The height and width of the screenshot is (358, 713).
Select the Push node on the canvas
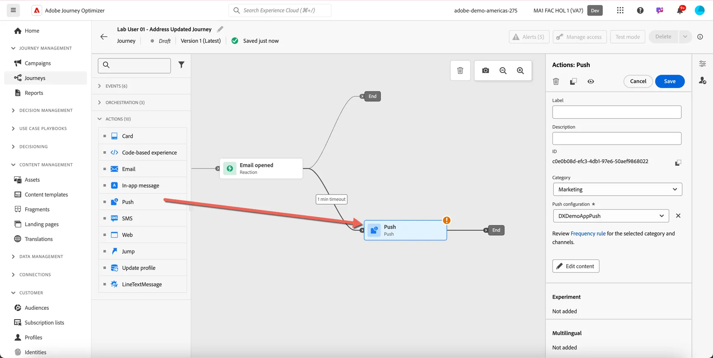coord(405,230)
